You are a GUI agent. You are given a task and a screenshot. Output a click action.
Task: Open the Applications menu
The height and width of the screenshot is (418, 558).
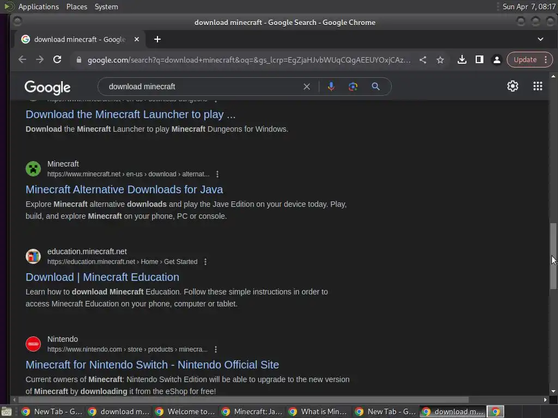(39, 7)
